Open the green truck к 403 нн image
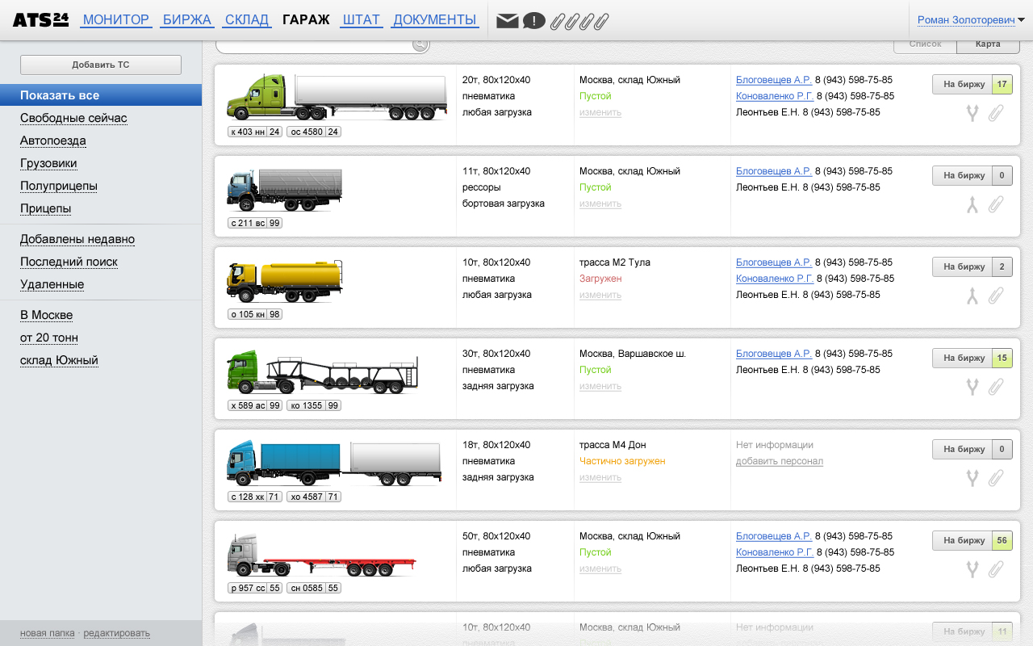The width and height of the screenshot is (1033, 646). [337, 97]
